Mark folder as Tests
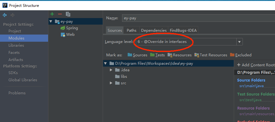 tap(157, 55)
